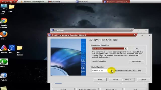Click the Encryption Options heading text
Image resolution: width=161 pixels, height=90 pixels.
(x=103, y=40)
